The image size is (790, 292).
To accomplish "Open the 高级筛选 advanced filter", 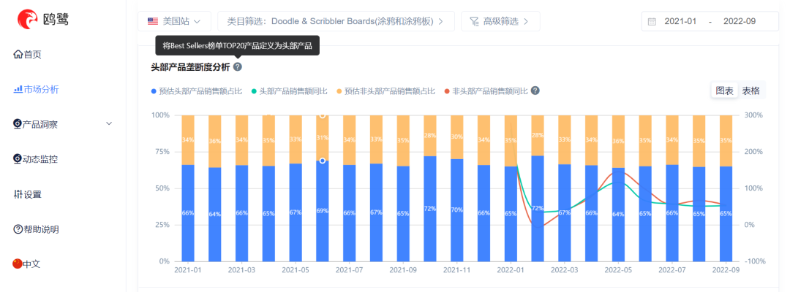I will [500, 21].
